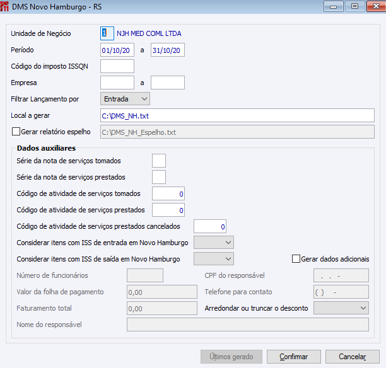Tick the Gerar dados adicionais checkbox

[296, 259]
